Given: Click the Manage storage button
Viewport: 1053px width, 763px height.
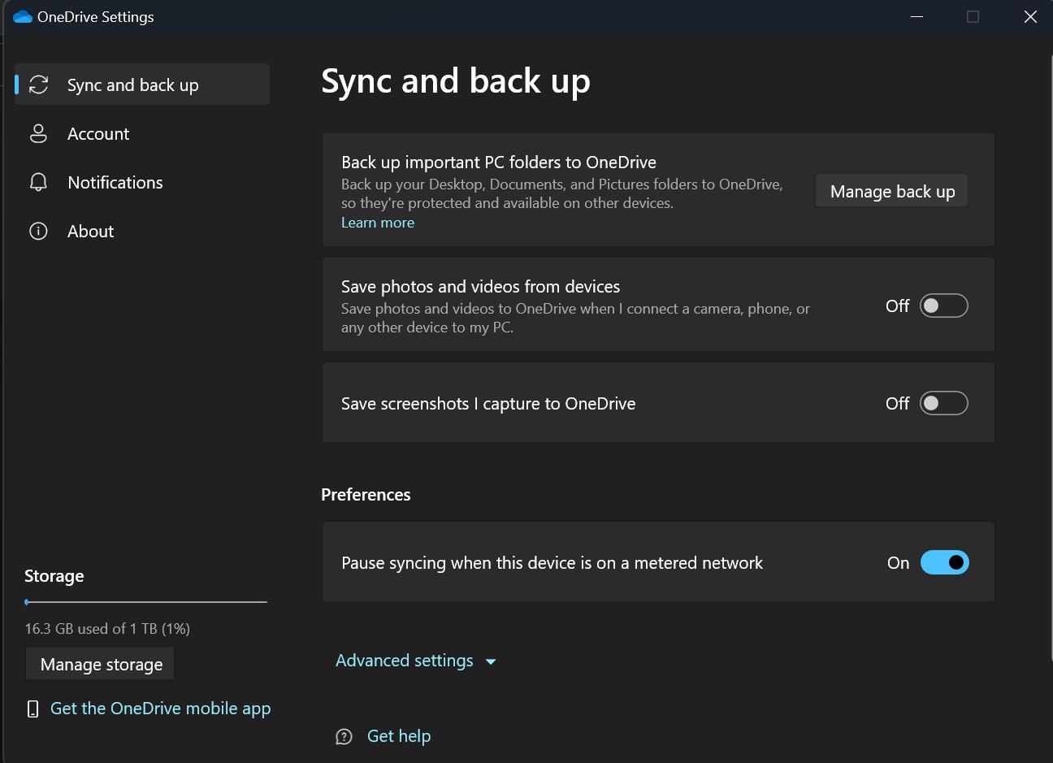Looking at the screenshot, I should 101,664.
